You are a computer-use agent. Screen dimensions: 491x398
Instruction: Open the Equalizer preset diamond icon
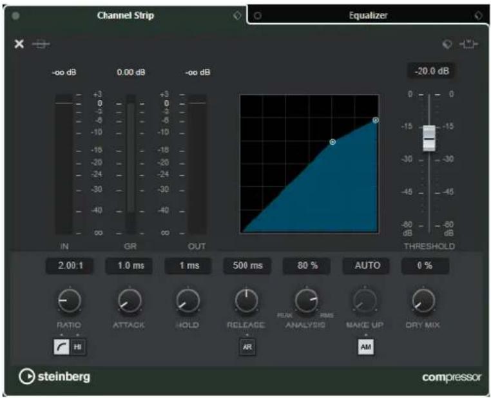(x=478, y=15)
